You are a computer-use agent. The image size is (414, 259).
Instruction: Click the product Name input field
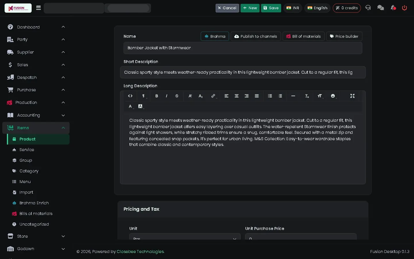point(243,48)
